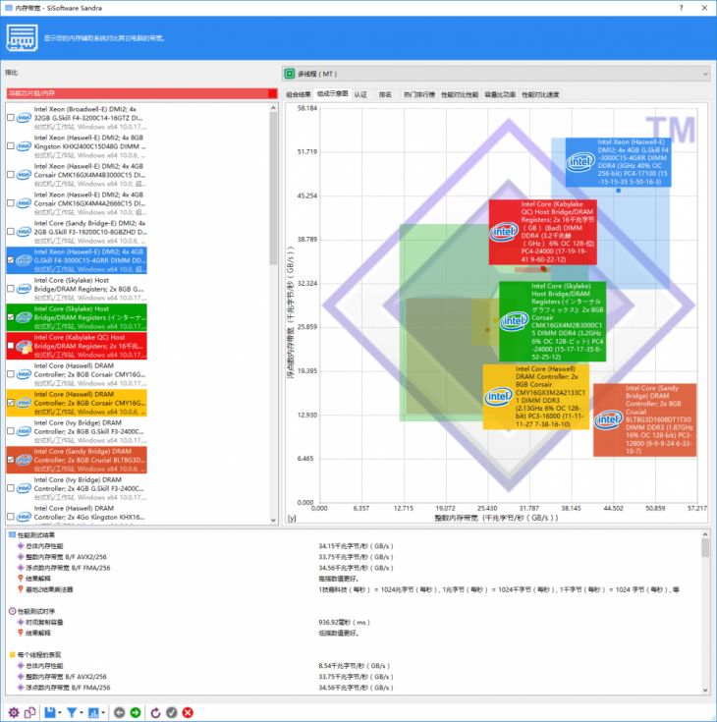The height and width of the screenshot is (722, 717).
Task: Open dropdown arrow next to save icon
Action: coord(60,713)
